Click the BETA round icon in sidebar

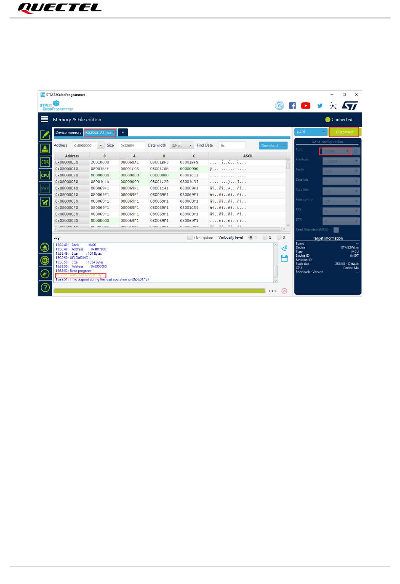[x=45, y=248]
